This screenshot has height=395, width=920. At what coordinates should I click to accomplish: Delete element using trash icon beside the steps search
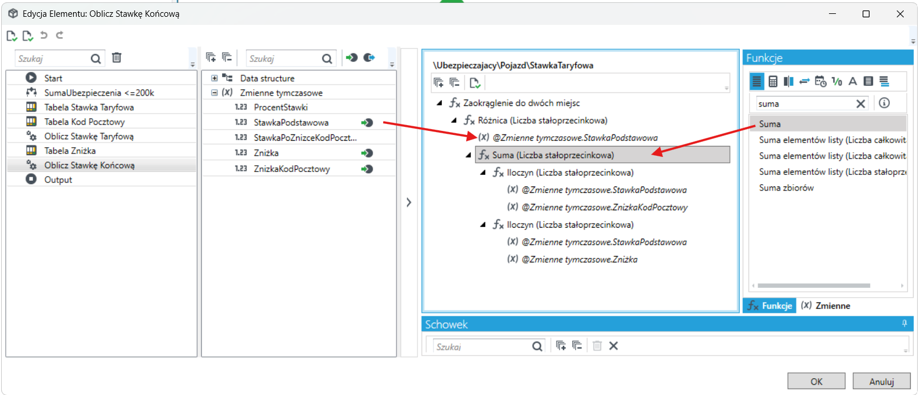pos(117,58)
